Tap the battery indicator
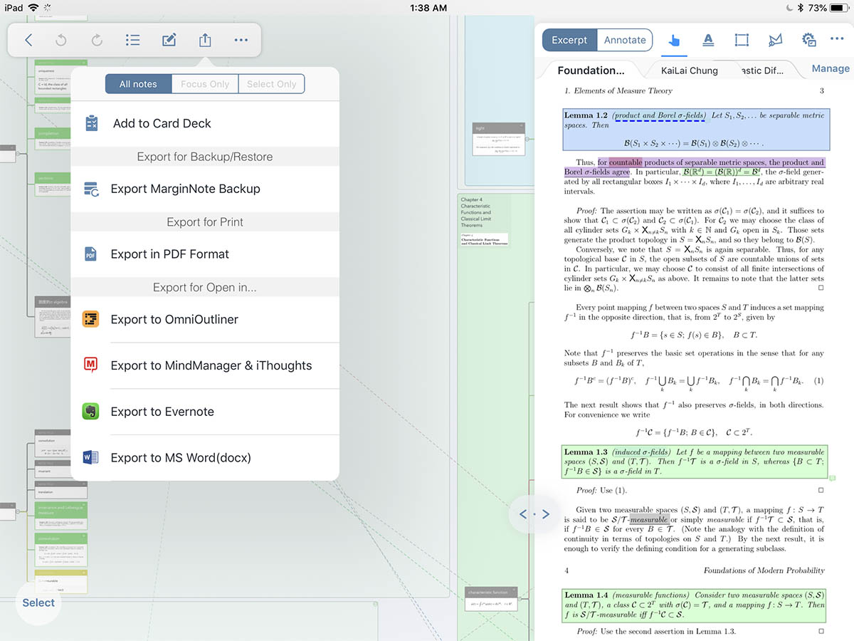Image resolution: width=854 pixels, height=641 pixels. (x=840, y=8)
